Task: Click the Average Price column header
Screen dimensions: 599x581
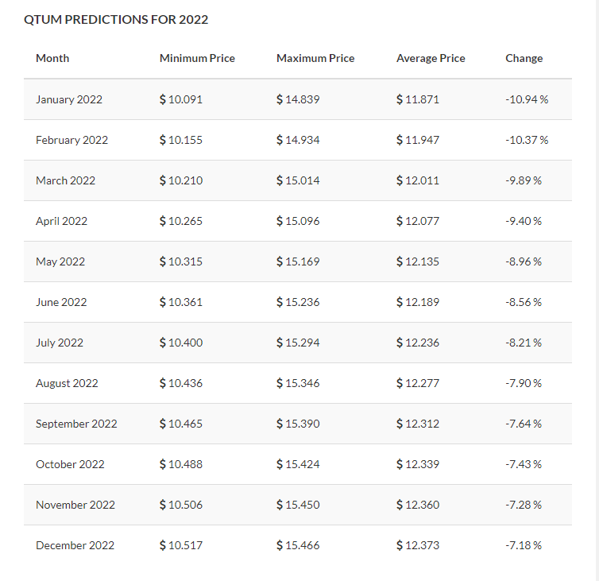Action: pos(431,58)
